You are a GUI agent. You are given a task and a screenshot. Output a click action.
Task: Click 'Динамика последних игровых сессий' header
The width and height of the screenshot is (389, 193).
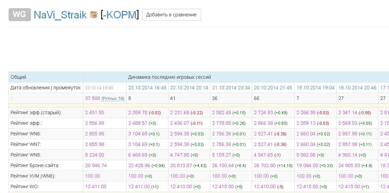click(169, 77)
